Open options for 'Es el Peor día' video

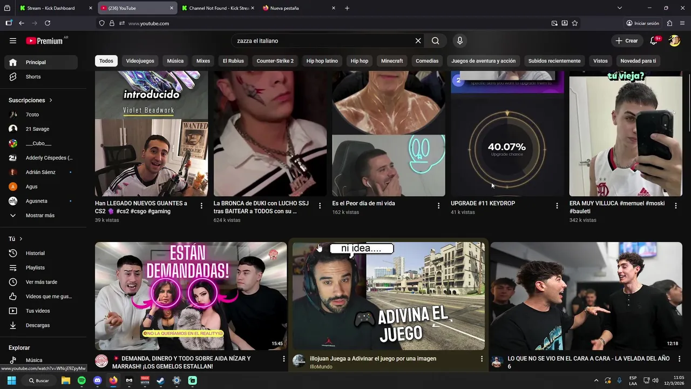pyautogui.click(x=438, y=205)
